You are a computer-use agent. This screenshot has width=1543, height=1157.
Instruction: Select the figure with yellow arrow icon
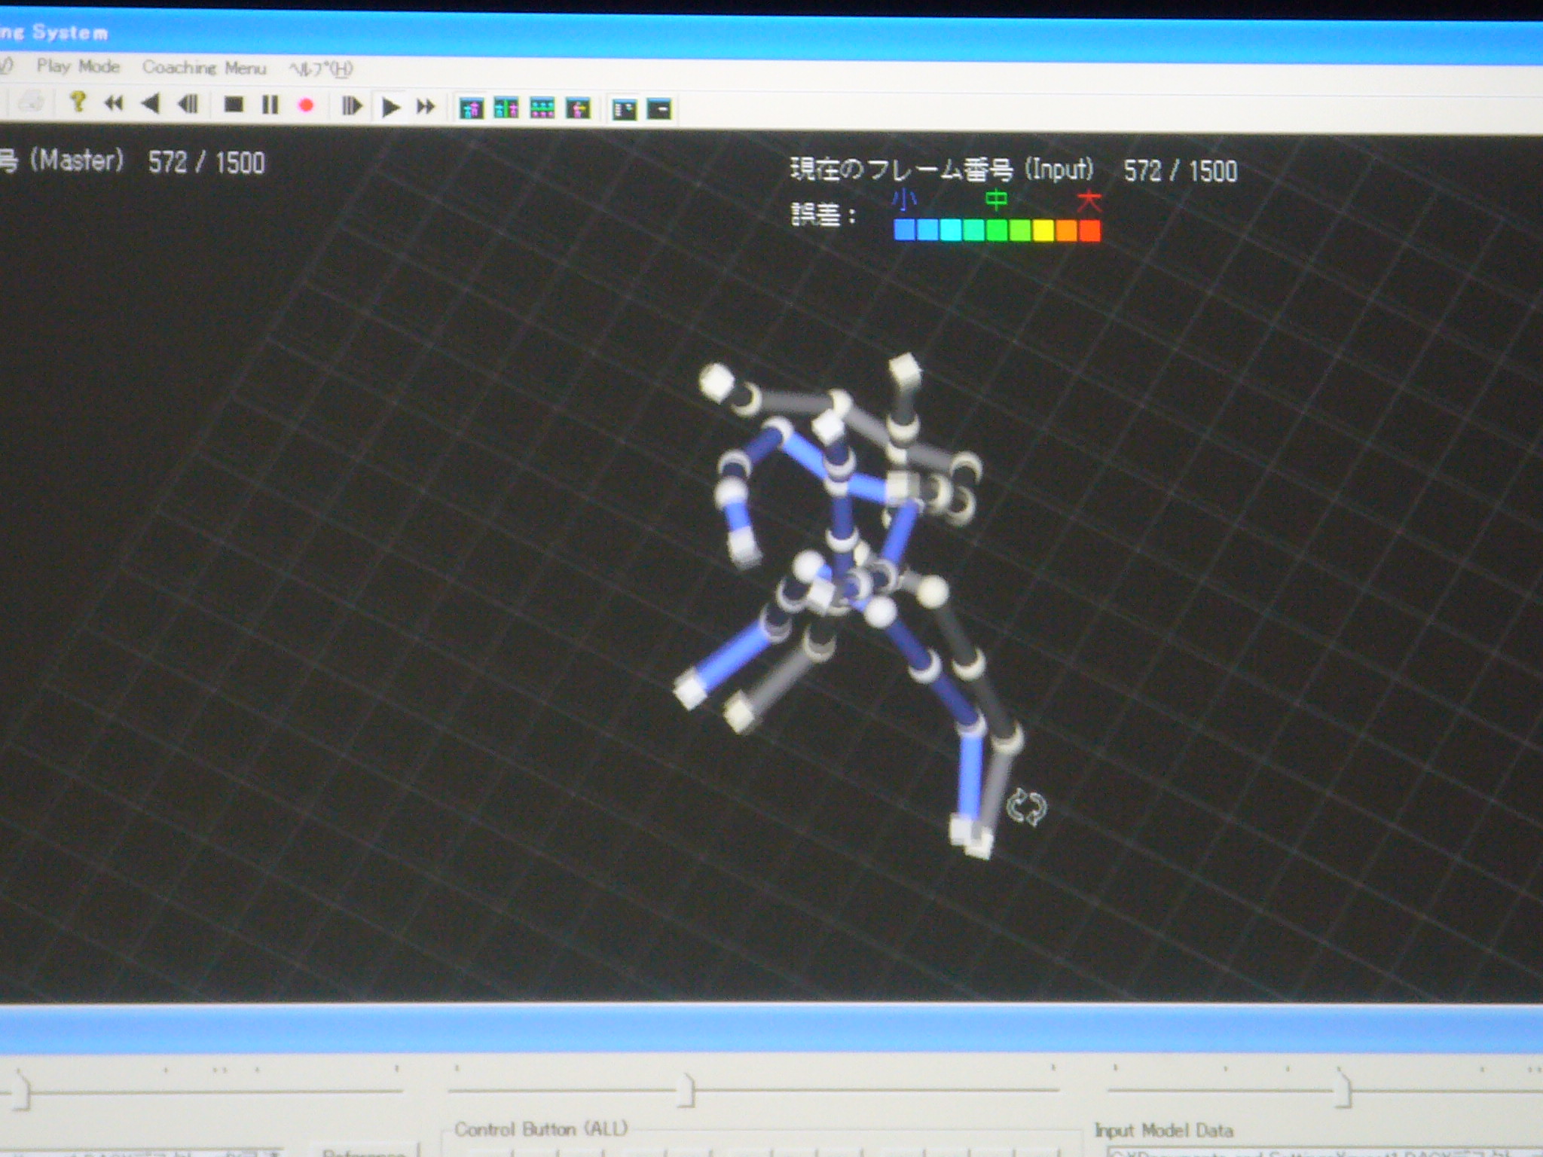579,109
